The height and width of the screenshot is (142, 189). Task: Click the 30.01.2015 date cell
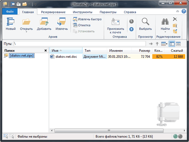click(119, 56)
